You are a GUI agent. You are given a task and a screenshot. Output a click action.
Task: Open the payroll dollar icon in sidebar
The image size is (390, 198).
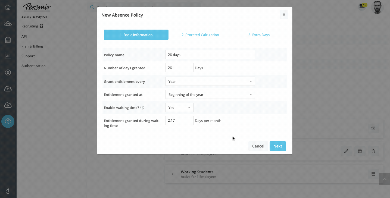click(x=8, y=73)
